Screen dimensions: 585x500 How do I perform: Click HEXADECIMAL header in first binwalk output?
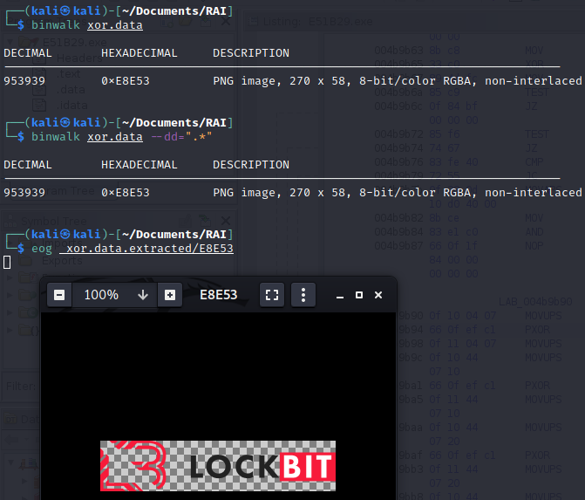139,53
